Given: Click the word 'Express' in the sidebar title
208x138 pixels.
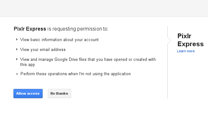Looking at the screenshot, I should click(x=190, y=44).
